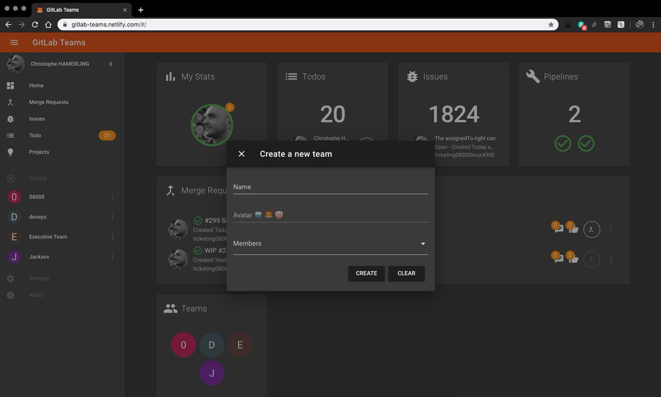Image resolution: width=661 pixels, height=397 pixels.
Task: Click the merge arrow icon on merge request #299
Action: (x=592, y=229)
